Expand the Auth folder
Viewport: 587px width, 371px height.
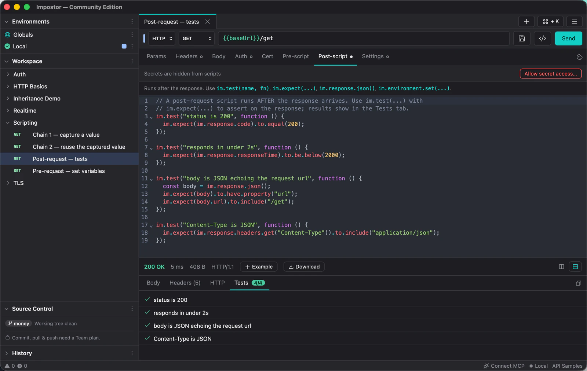8,74
